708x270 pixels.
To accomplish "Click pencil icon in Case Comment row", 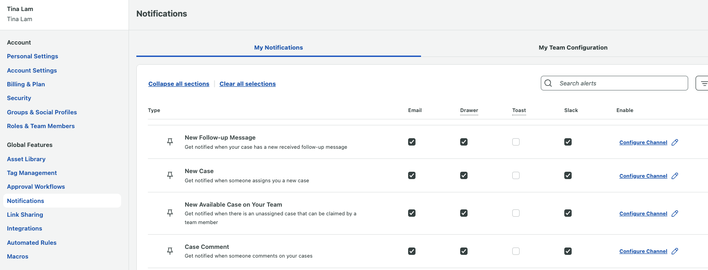I will (x=675, y=251).
